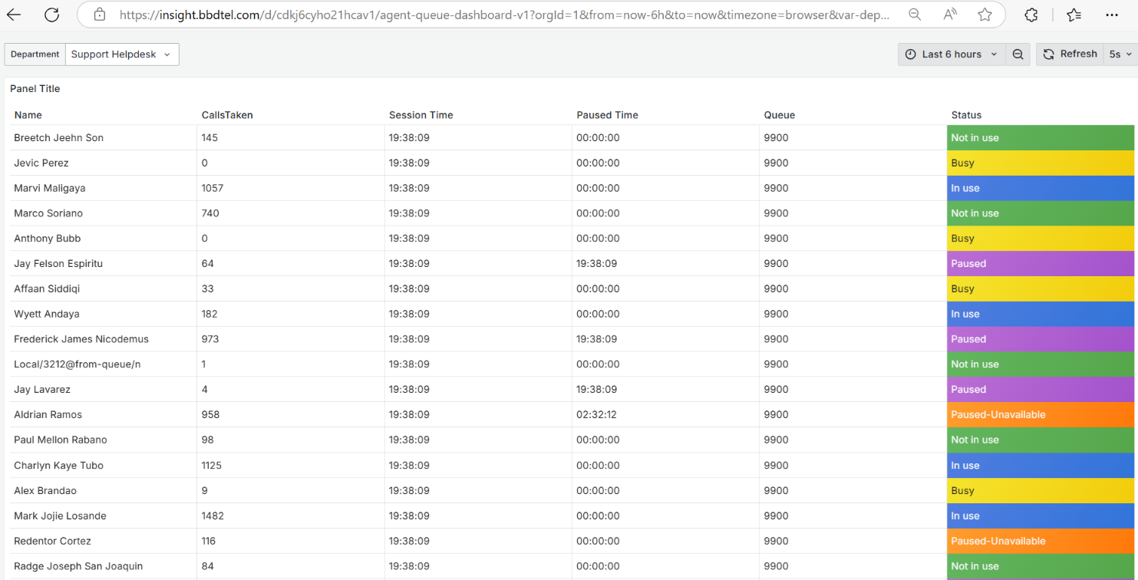Zoom out the dashboard time range
The image size is (1138, 580).
click(x=1018, y=54)
